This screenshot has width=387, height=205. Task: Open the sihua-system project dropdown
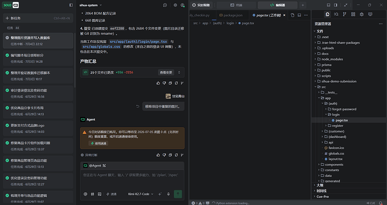(x=90, y=5)
